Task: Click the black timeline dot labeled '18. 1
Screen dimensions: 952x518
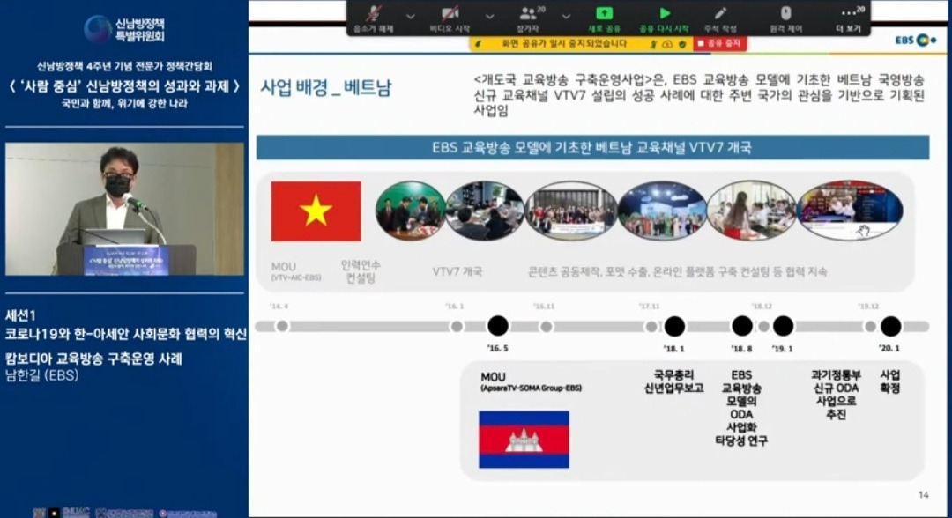Action: point(674,326)
